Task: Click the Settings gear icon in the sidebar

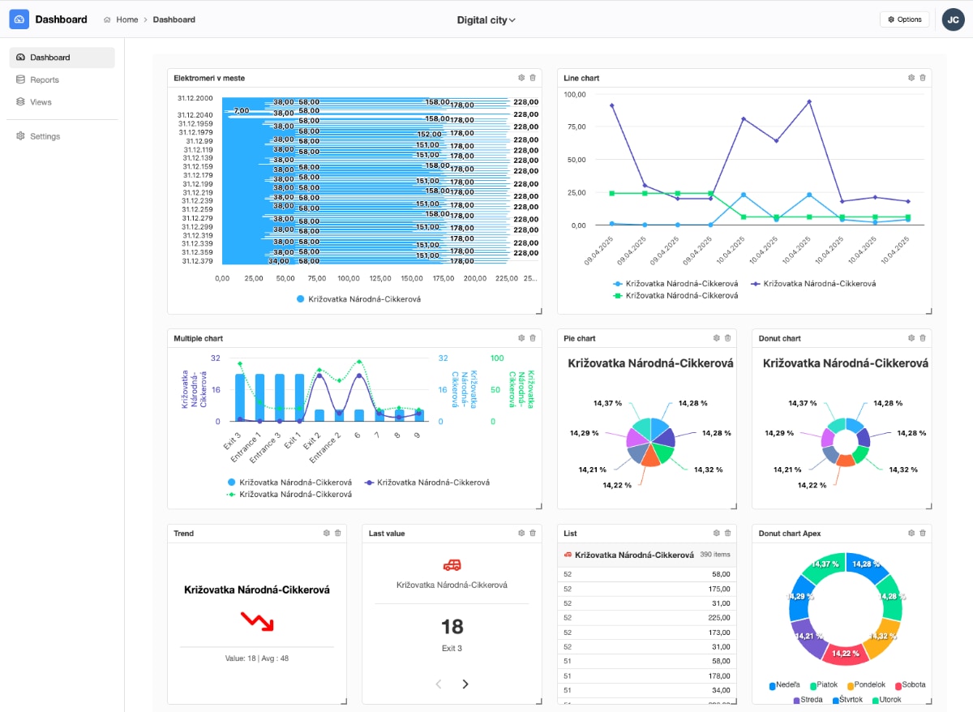Action: pyautogui.click(x=21, y=135)
